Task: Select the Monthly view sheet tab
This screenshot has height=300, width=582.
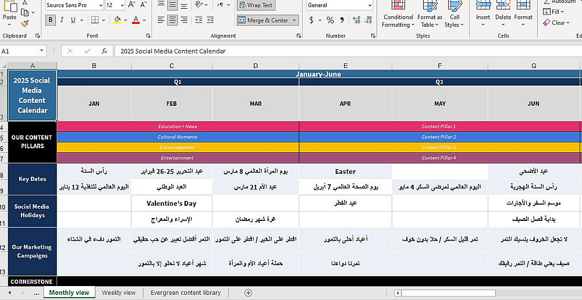Action: tap(69, 292)
